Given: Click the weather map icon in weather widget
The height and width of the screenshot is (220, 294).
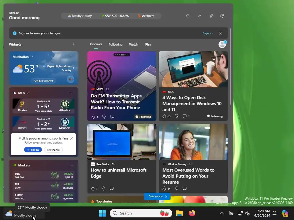Looking at the screenshot, I should pyautogui.click(x=71, y=80).
